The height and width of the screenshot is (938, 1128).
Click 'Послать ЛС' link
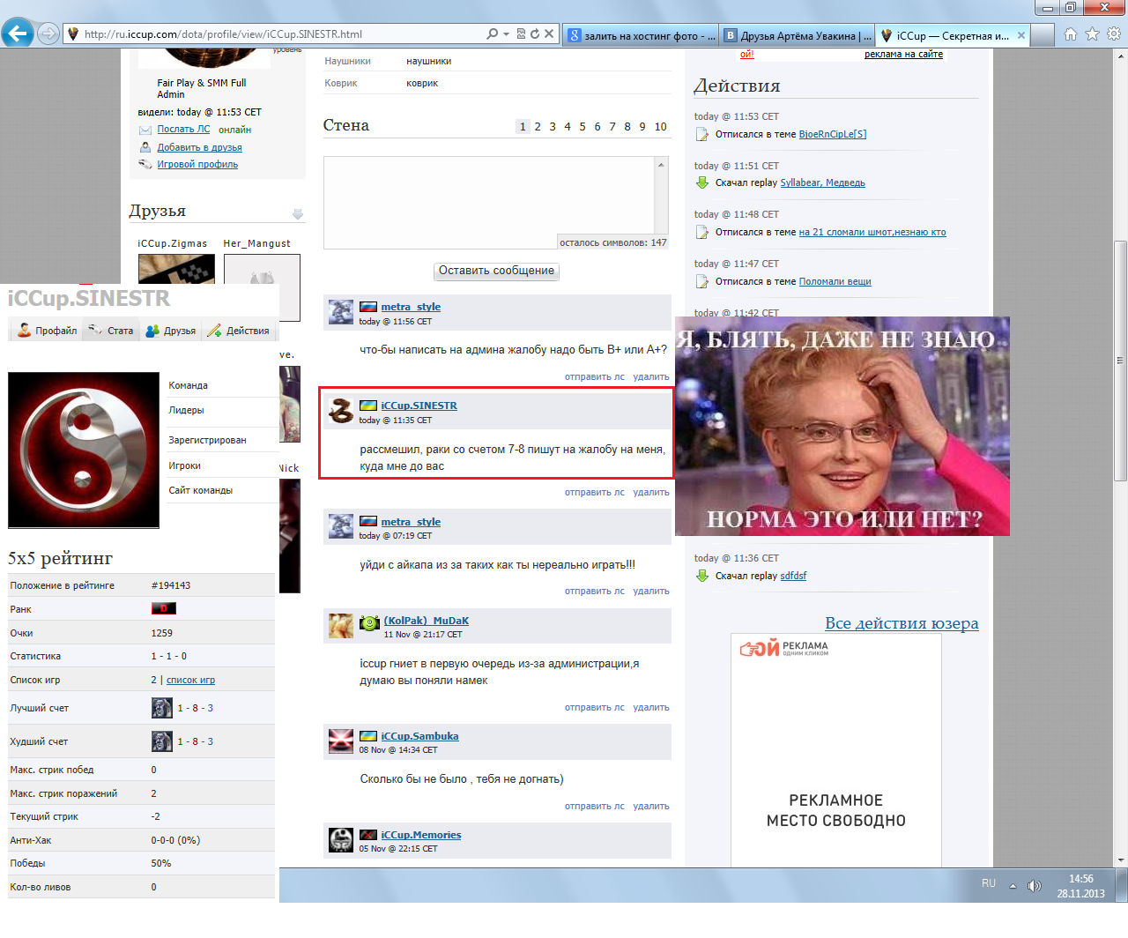183,129
